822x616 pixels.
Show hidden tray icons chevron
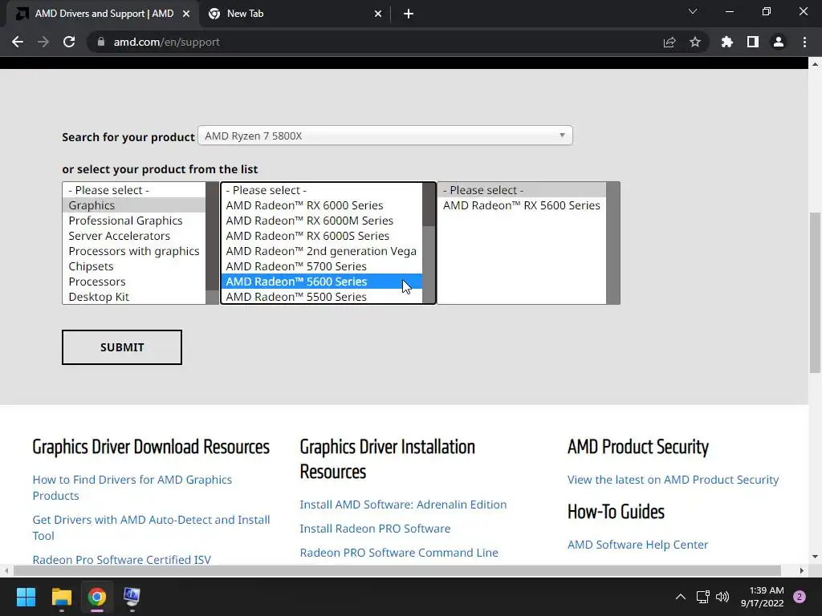(x=680, y=597)
